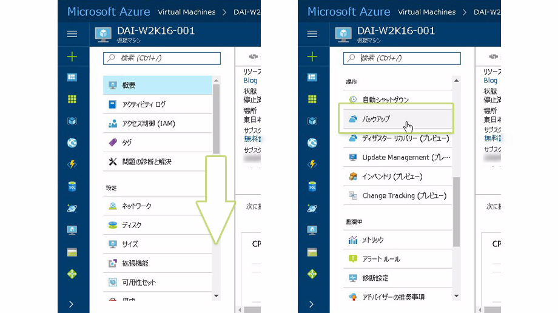Image resolution: width=558 pixels, height=313 pixels.
Task: Open Cosmos DB planet icon, right screenshot
Action: pos(312,208)
